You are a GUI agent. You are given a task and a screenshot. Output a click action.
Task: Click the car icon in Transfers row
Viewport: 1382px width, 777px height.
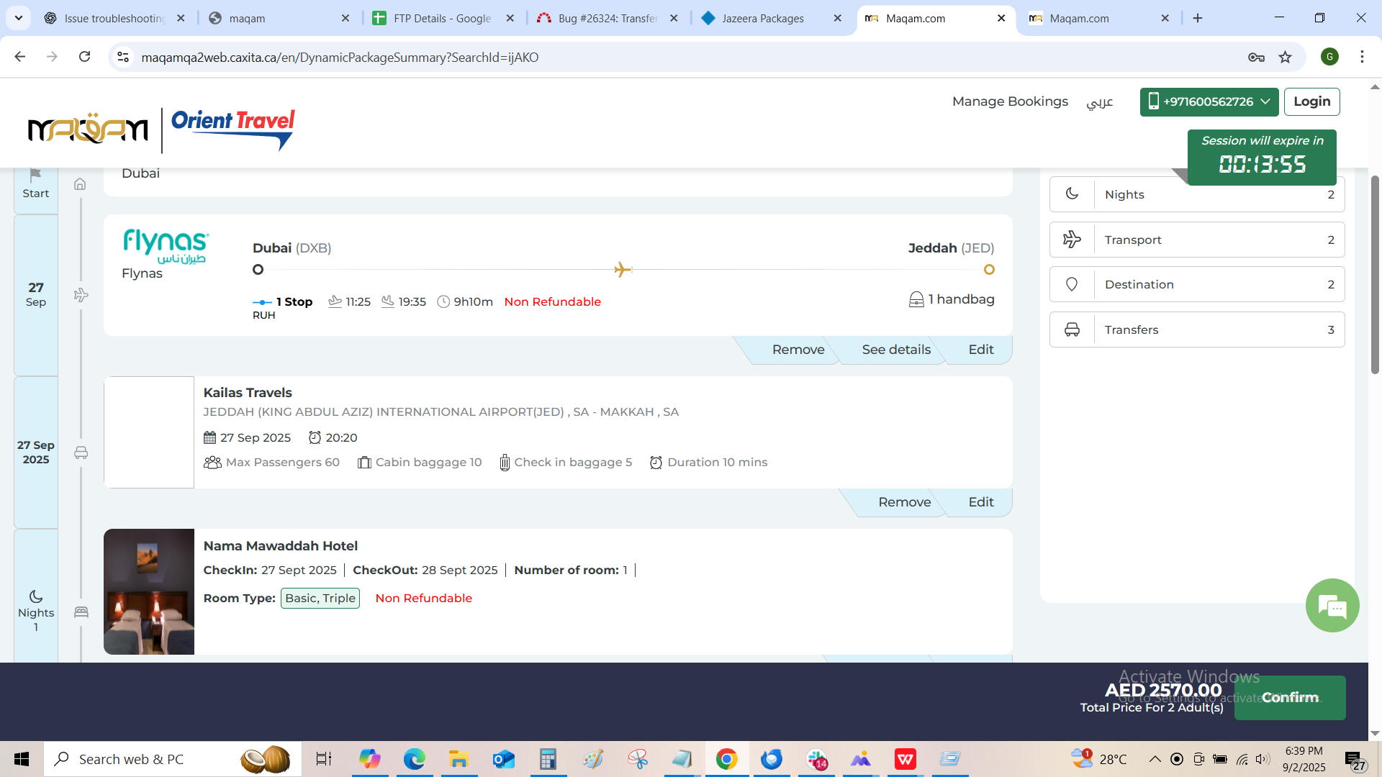(1072, 330)
